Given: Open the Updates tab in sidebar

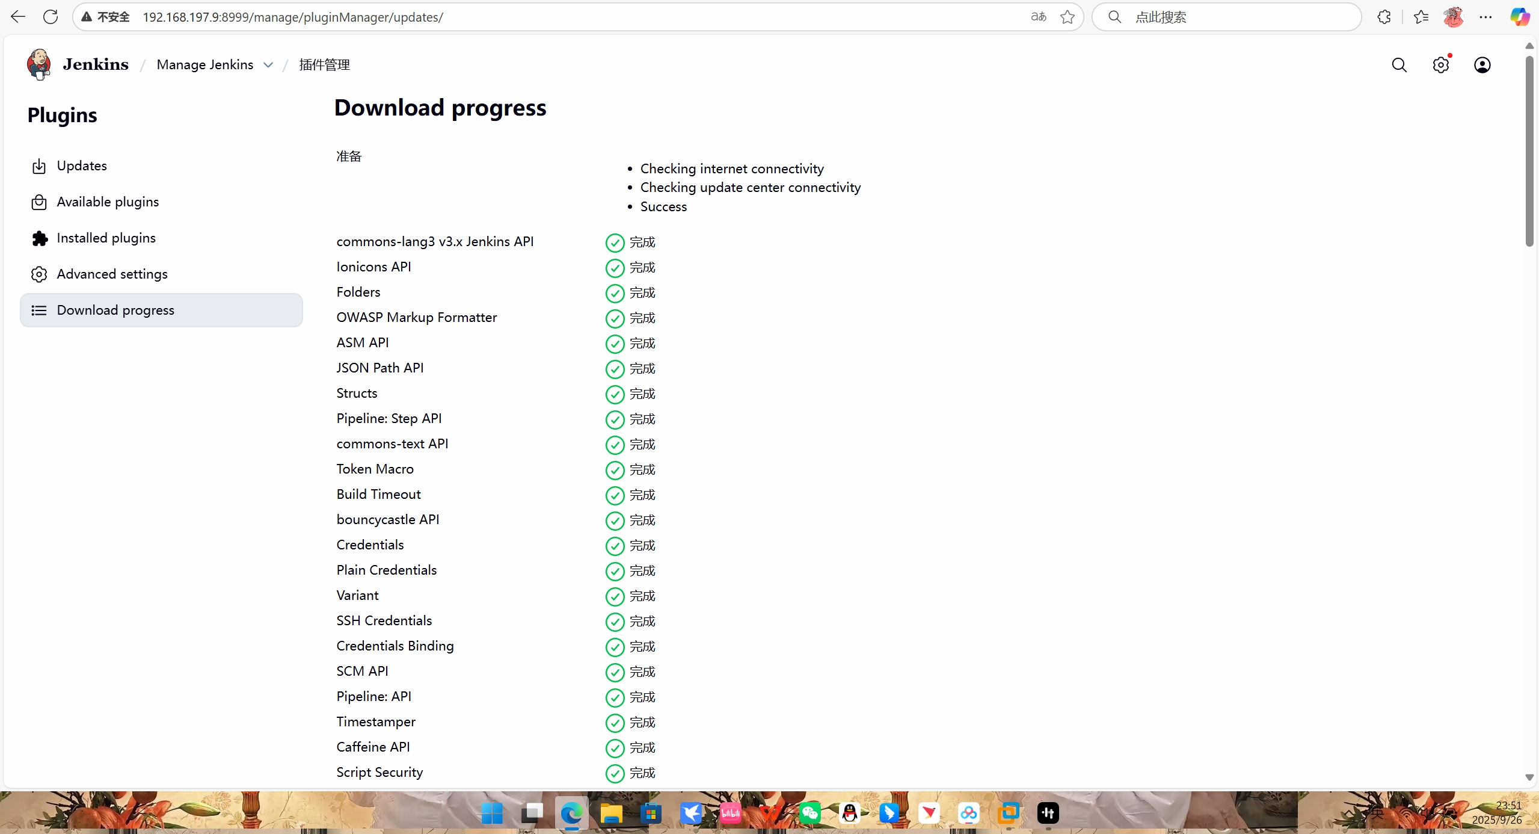Looking at the screenshot, I should (161, 166).
